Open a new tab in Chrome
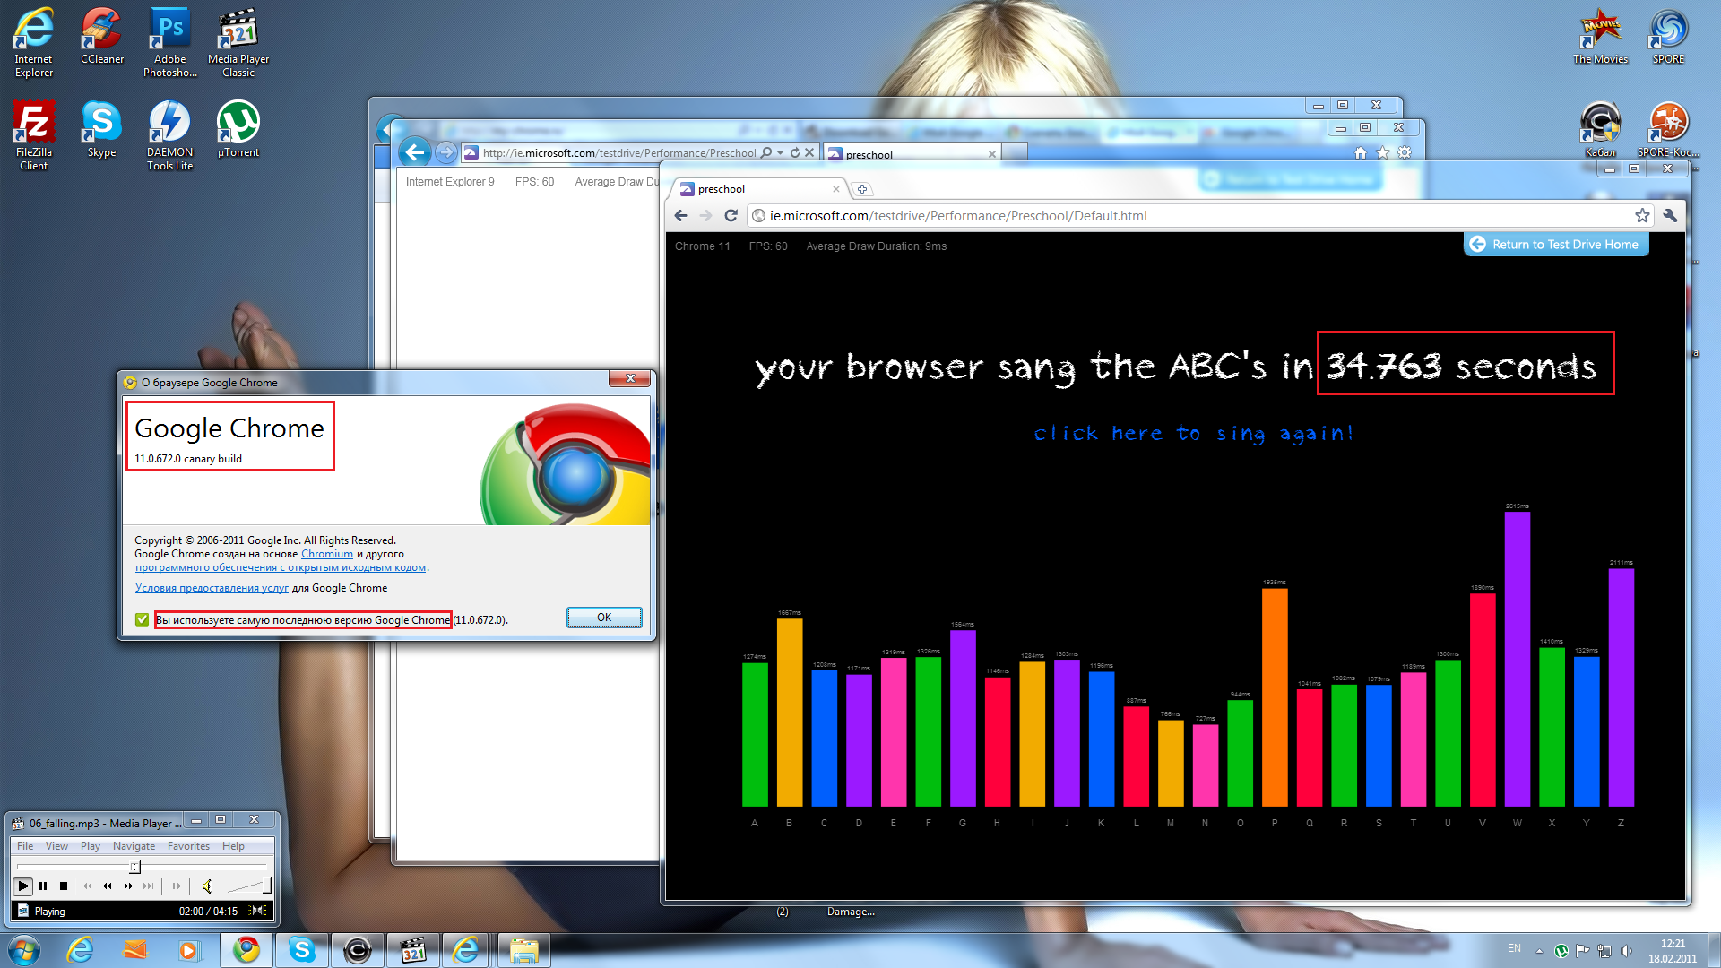 click(861, 189)
